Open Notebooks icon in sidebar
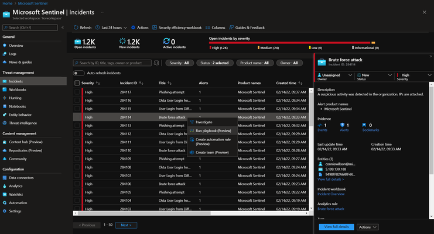The image size is (434, 234). pos(5,106)
